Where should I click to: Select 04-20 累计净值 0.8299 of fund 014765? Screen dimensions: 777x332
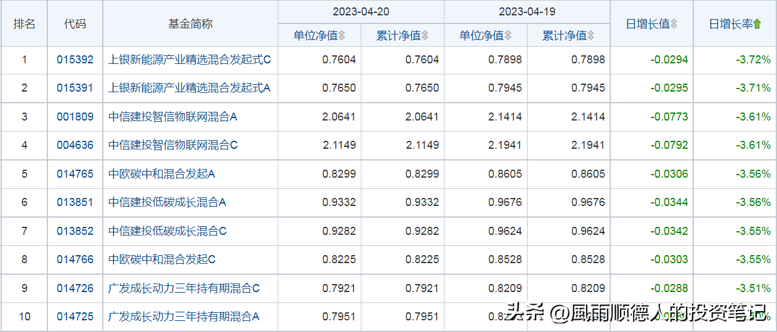point(422,174)
